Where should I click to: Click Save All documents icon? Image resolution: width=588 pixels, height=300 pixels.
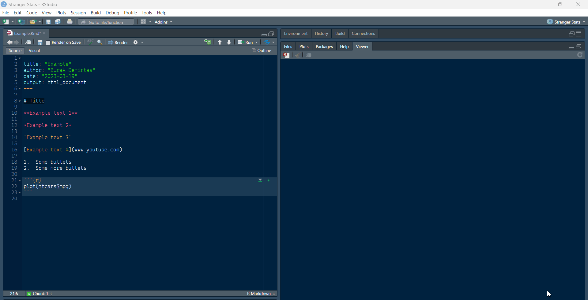(x=58, y=22)
